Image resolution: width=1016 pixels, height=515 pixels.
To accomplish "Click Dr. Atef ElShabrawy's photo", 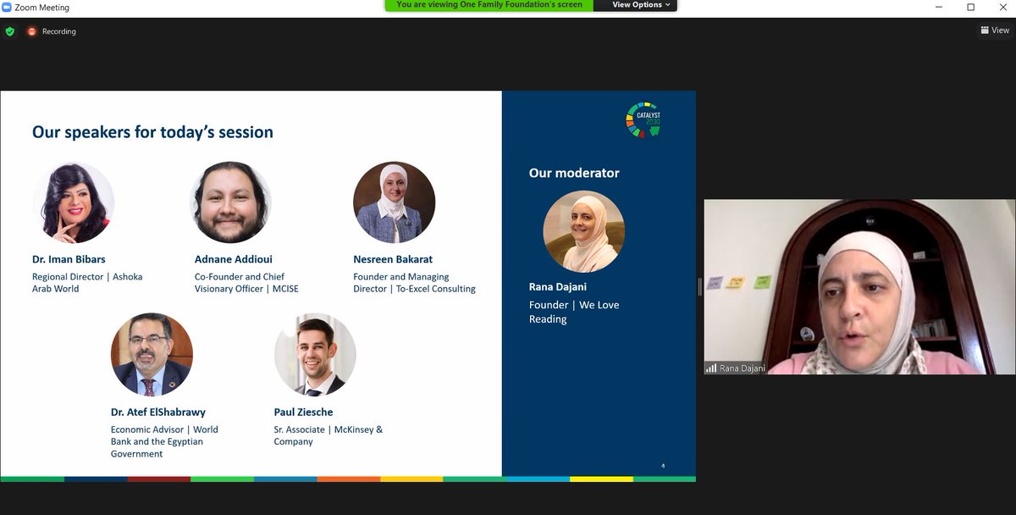I will coord(152,355).
